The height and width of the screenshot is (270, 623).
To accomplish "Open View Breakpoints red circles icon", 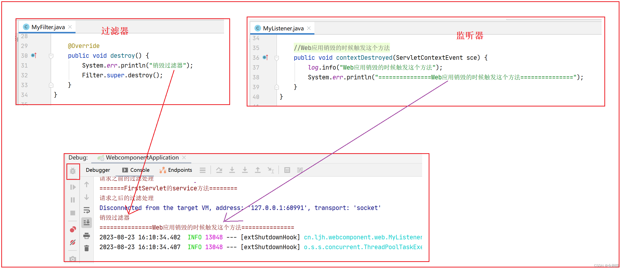I will [x=73, y=229].
